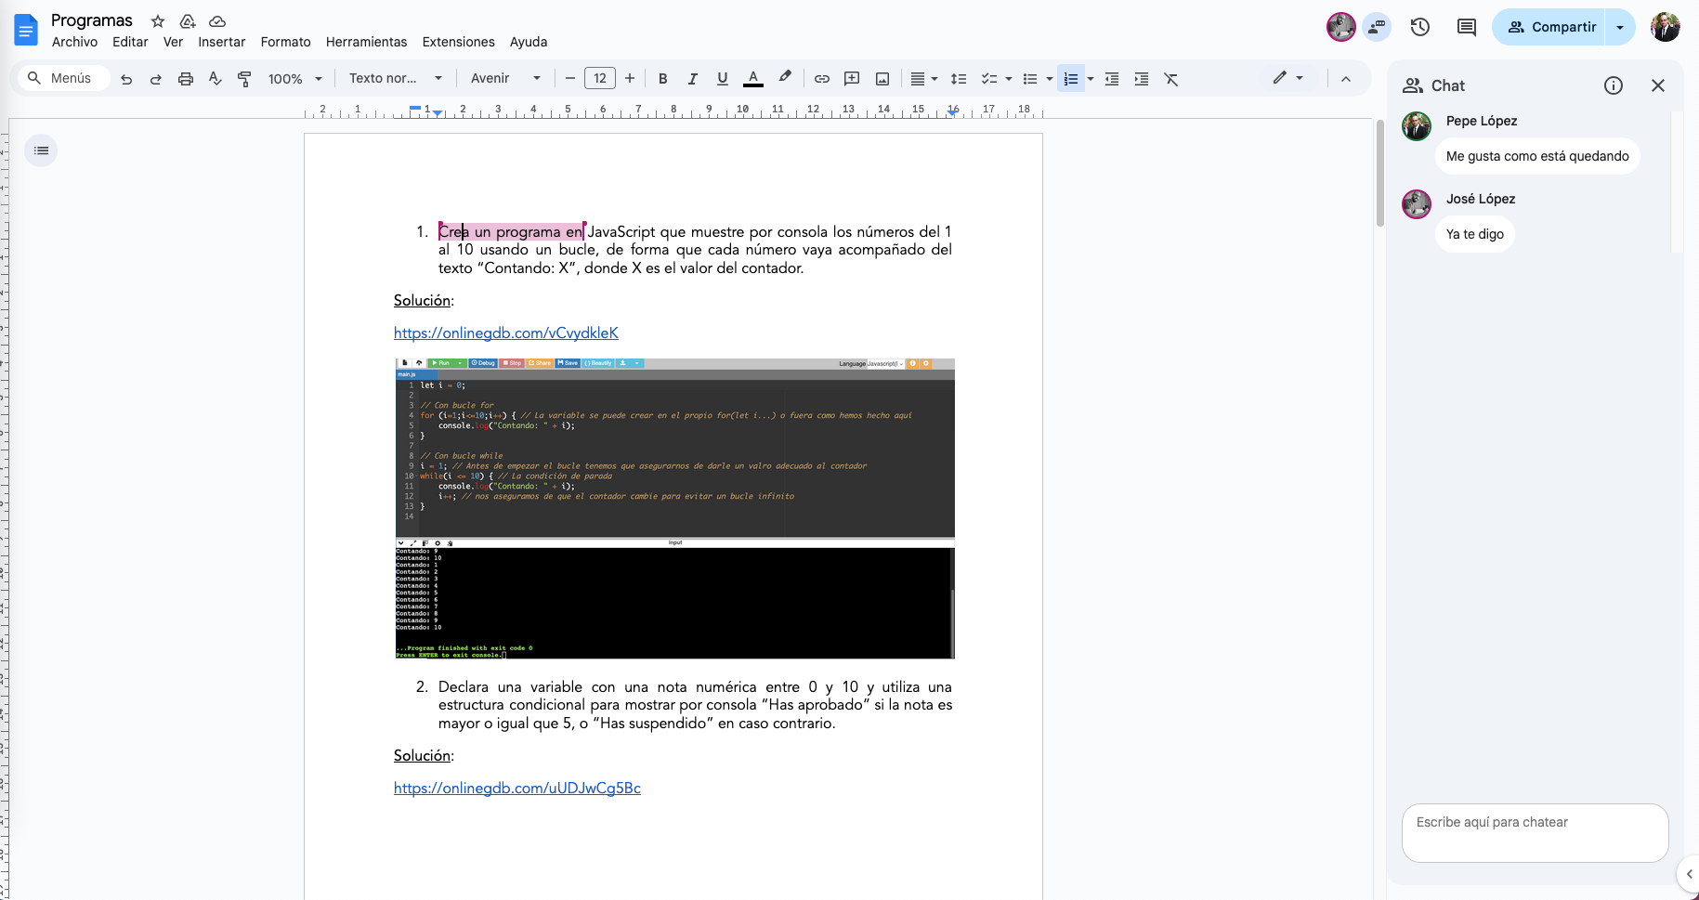The height and width of the screenshot is (900, 1699).
Task: Open the Avenir font dropdown
Action: pyautogui.click(x=504, y=79)
